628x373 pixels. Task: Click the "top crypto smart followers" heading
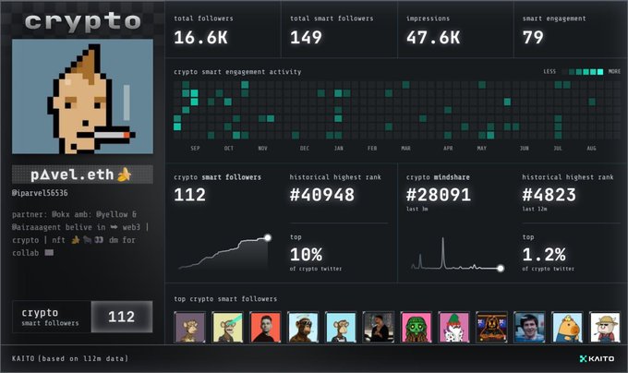pos(225,299)
